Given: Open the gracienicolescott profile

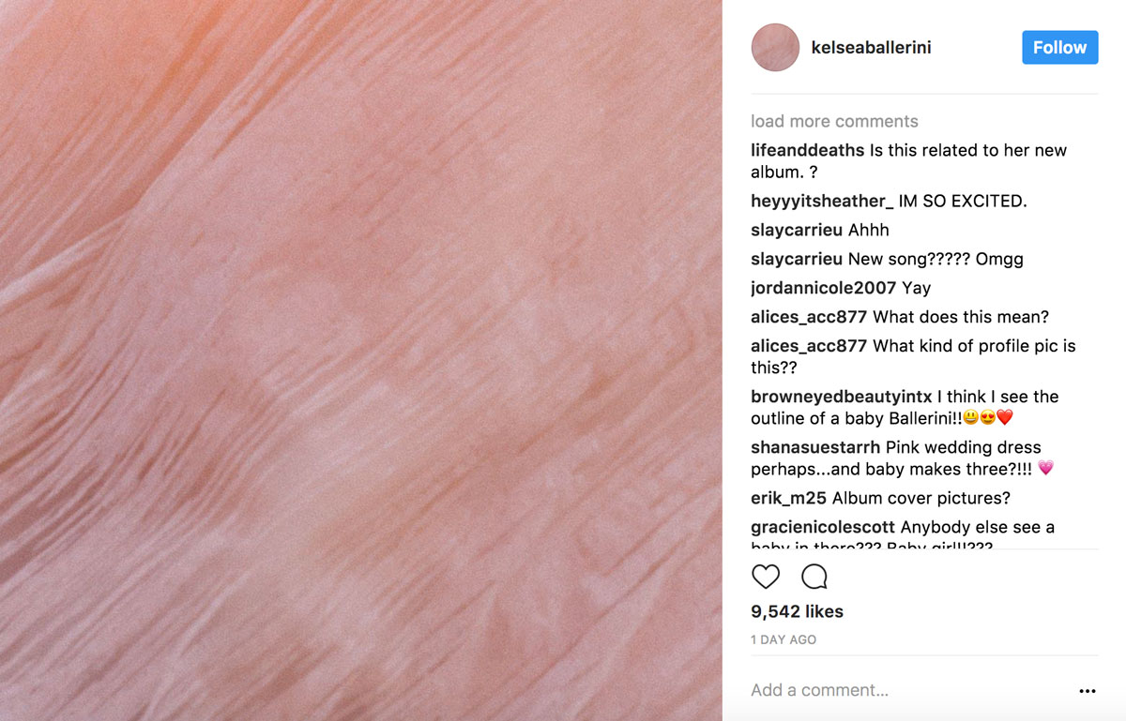Looking at the screenshot, I should 823,527.
